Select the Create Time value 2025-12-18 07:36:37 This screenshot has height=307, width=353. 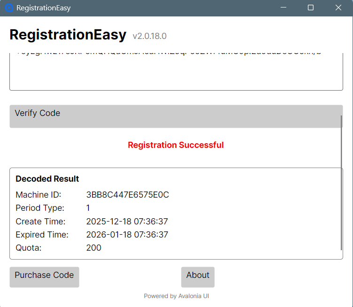tap(127, 222)
